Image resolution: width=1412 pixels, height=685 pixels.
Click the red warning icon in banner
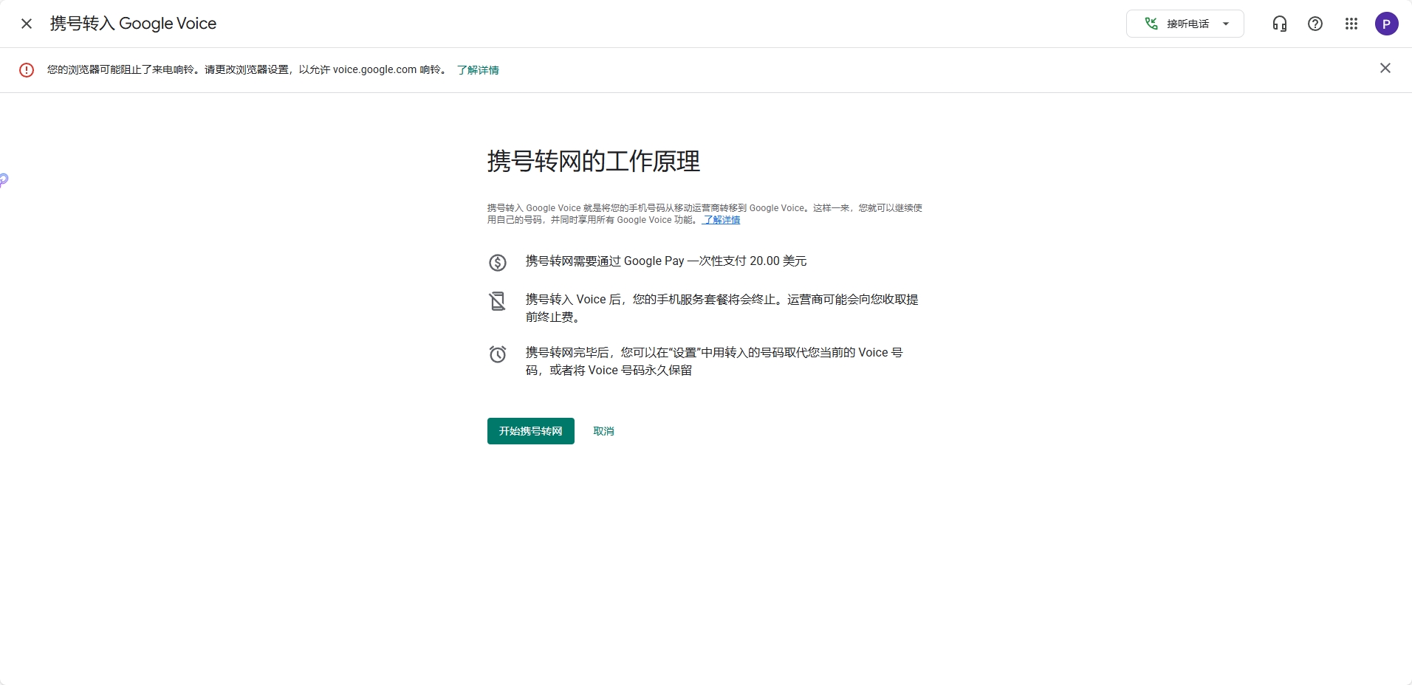27,70
